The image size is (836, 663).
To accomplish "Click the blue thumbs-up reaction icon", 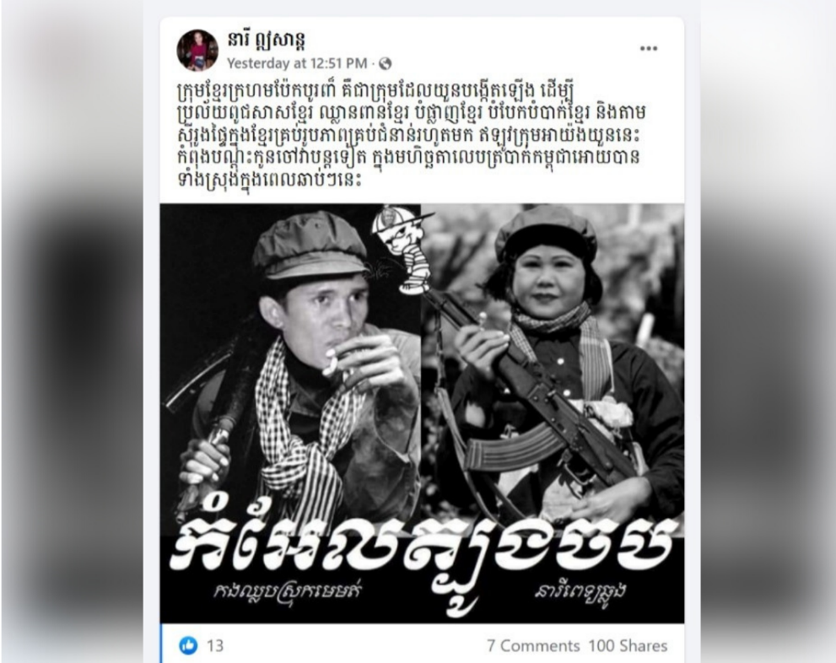I will (x=188, y=645).
